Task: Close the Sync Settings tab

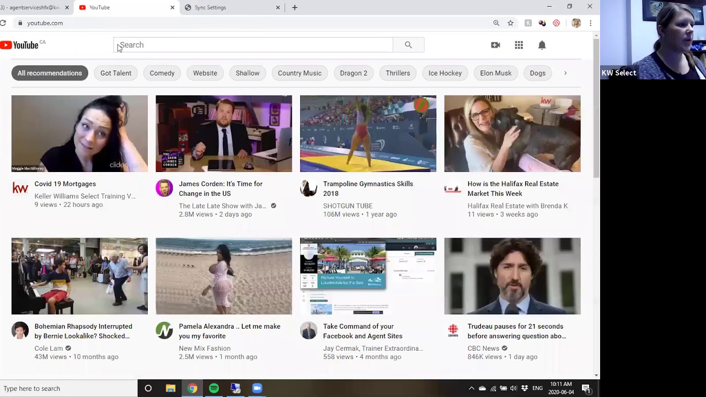Action: (x=278, y=8)
